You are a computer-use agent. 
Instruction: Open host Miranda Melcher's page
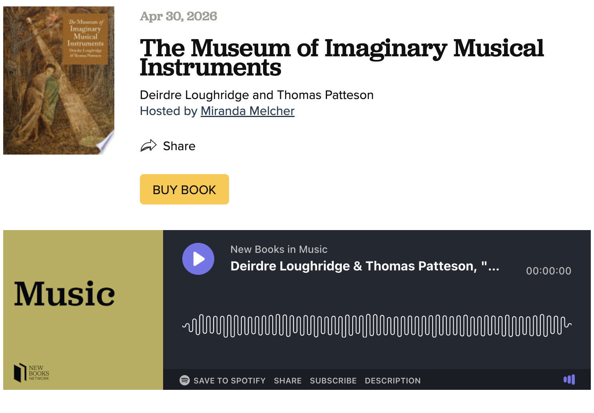tap(247, 111)
